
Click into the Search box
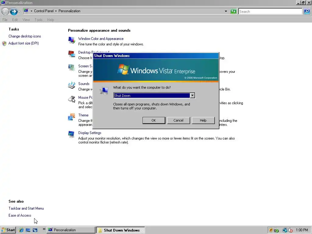pyautogui.click(x=270, y=11)
